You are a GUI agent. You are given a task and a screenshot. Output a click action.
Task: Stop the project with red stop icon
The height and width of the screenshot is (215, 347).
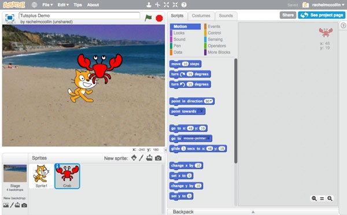pyautogui.click(x=159, y=18)
